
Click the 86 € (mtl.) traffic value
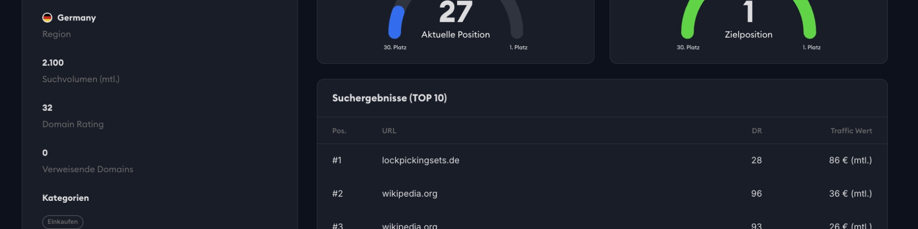point(850,160)
